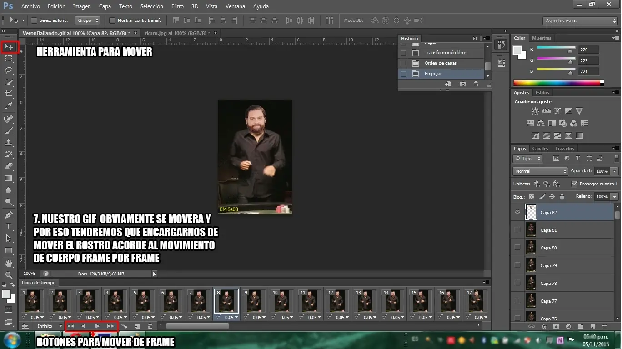
Task: Open layer Opacidad dropdown arrow
Action: click(x=615, y=171)
